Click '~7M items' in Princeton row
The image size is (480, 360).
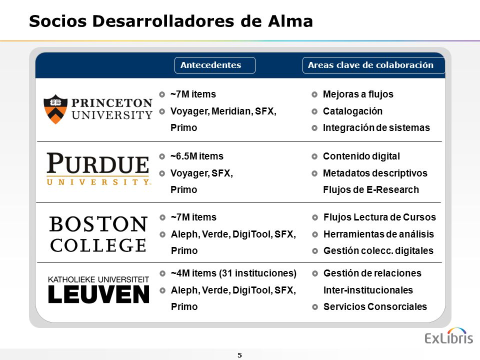pyautogui.click(x=193, y=94)
